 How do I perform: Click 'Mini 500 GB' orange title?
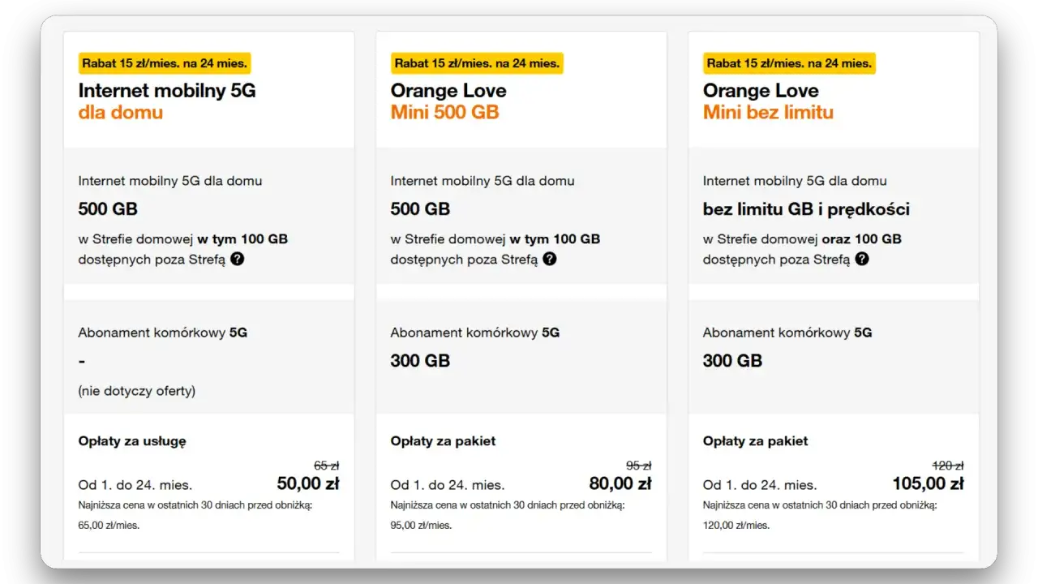pos(444,112)
